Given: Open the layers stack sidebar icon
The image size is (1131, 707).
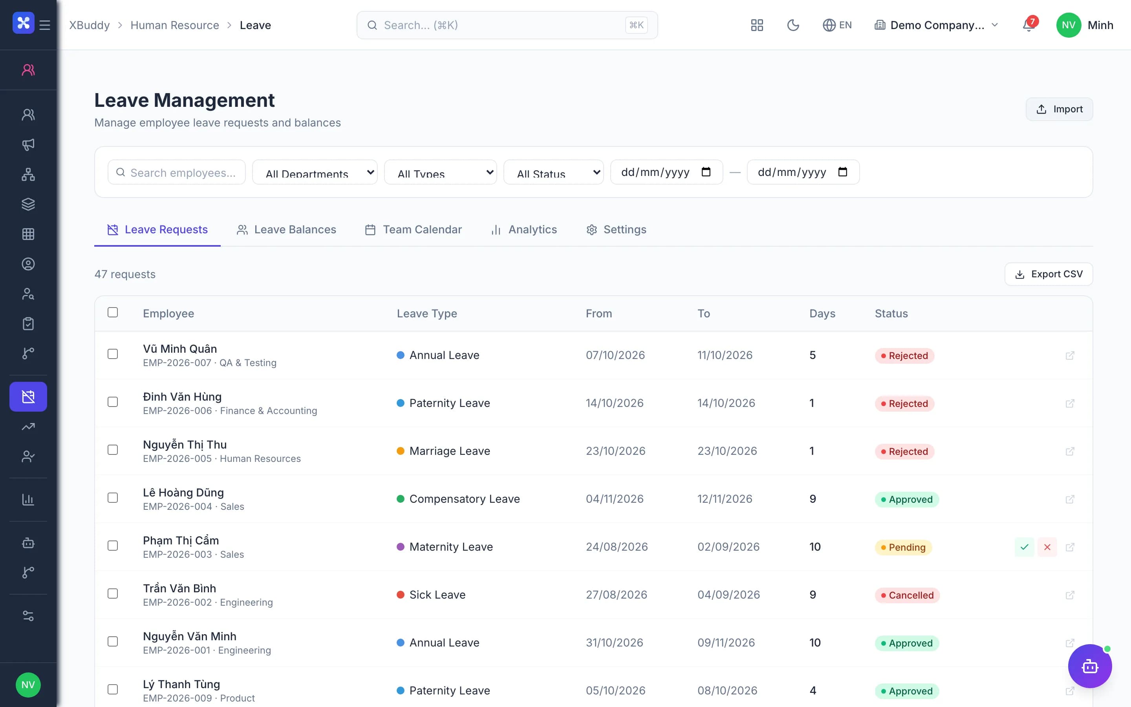Looking at the screenshot, I should (x=28, y=204).
